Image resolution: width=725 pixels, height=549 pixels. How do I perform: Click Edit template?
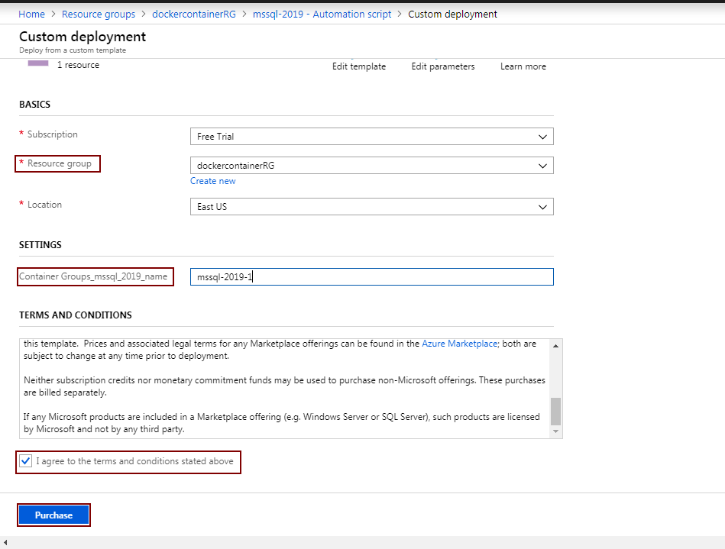point(359,66)
